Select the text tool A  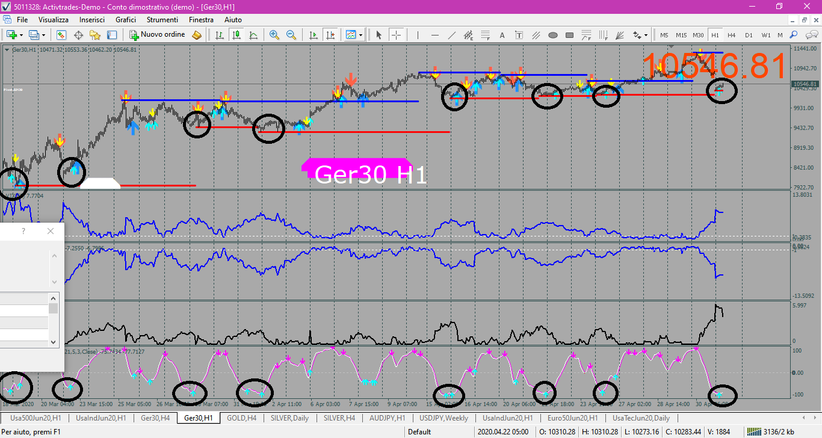(502, 35)
